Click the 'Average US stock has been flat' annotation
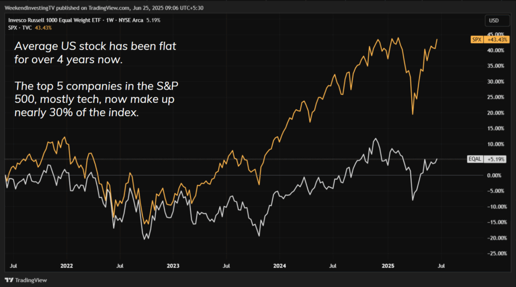Image resolution: width=516 pixels, height=287 pixels. pos(95,52)
